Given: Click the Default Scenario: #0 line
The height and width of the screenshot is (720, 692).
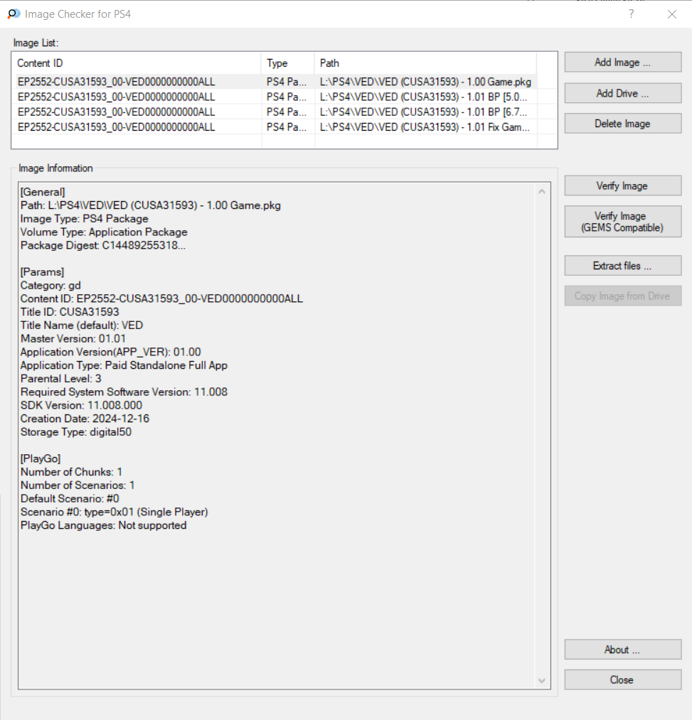Looking at the screenshot, I should (70, 498).
